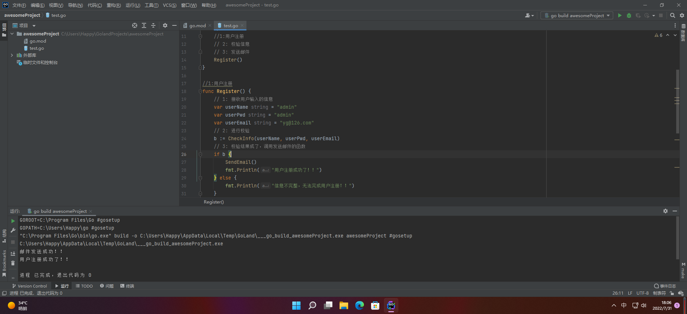Image resolution: width=687 pixels, height=314 pixels.
Task: Close the test.go editor tab
Action: pyautogui.click(x=242, y=25)
